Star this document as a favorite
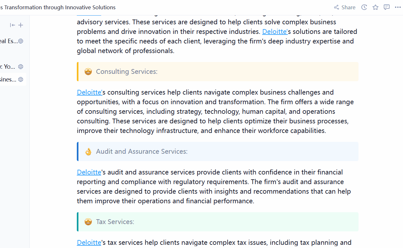 (375, 7)
